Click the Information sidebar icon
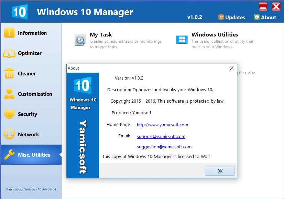This screenshot has width=284, height=199. (x=9, y=33)
